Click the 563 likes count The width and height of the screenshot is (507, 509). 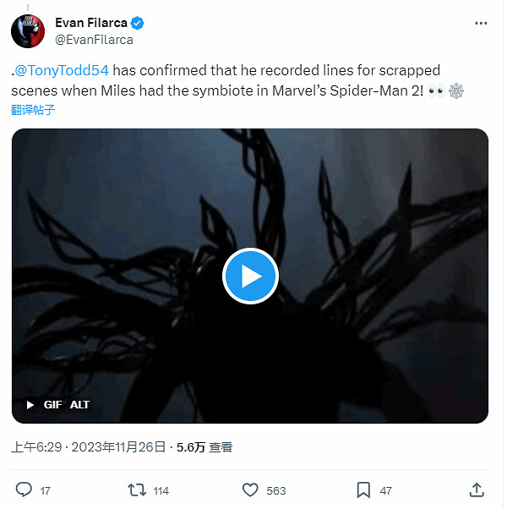275,490
